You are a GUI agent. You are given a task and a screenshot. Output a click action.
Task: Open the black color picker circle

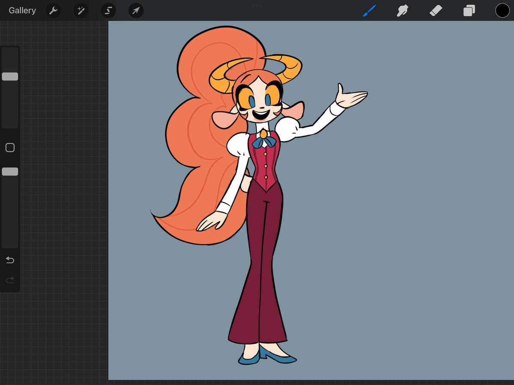[502, 11]
